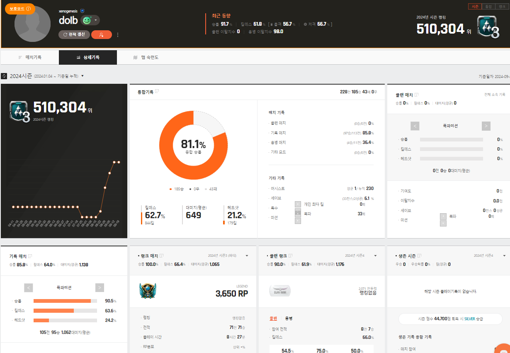Open the 맵 숙련도 tab
The width and height of the screenshot is (510, 353).
[x=146, y=58]
